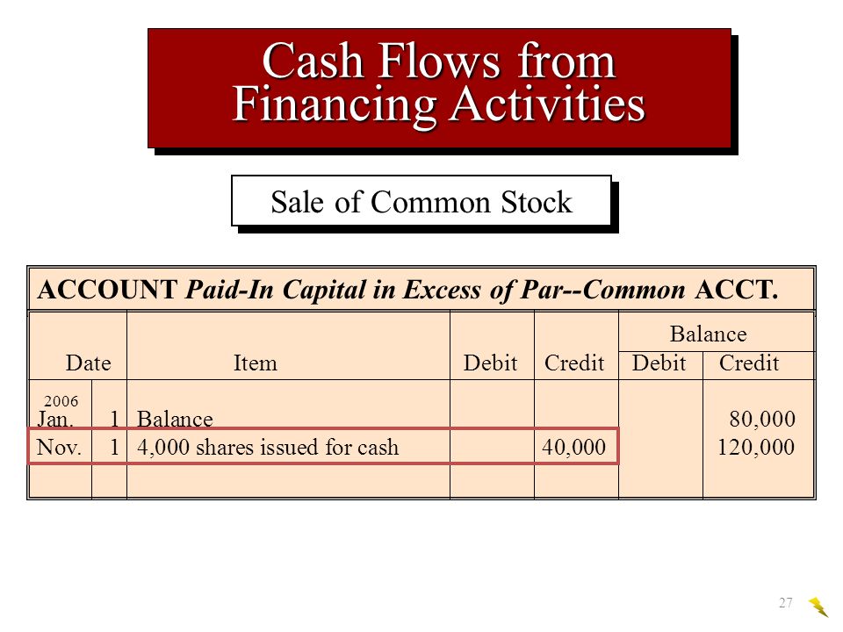Screen dimensions: 843x632
Task: Click the lightning bolt icon
Action: (818, 607)
